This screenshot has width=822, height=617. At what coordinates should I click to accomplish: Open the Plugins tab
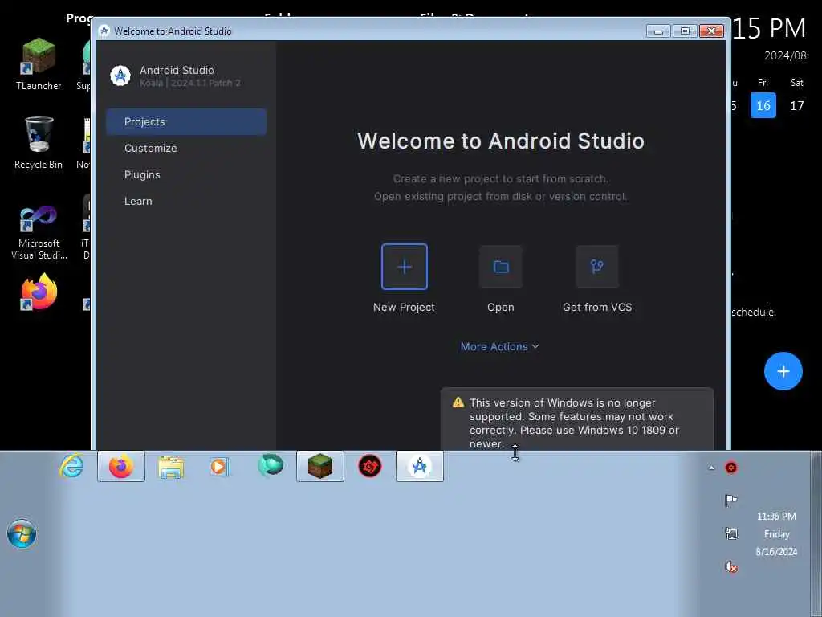click(x=186, y=174)
